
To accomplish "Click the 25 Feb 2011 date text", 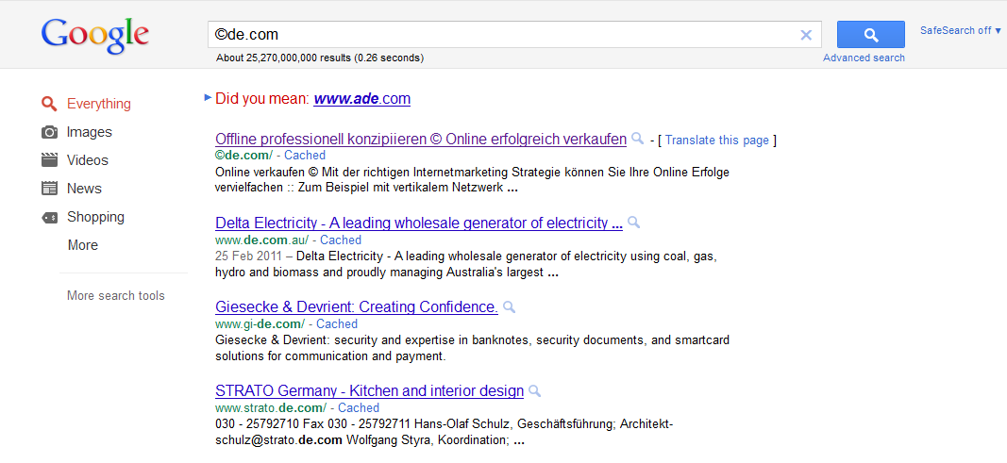I will tap(247, 256).
